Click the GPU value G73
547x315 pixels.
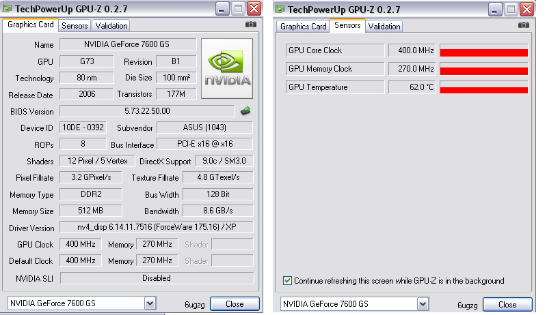click(x=87, y=61)
